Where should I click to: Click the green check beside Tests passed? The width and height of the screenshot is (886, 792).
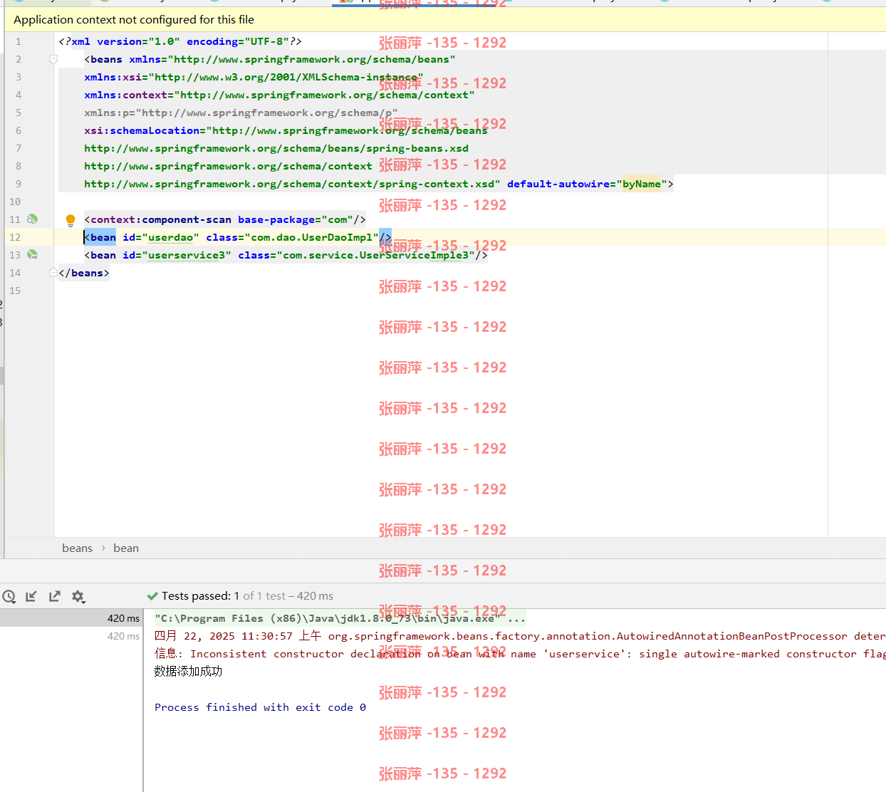pos(152,596)
